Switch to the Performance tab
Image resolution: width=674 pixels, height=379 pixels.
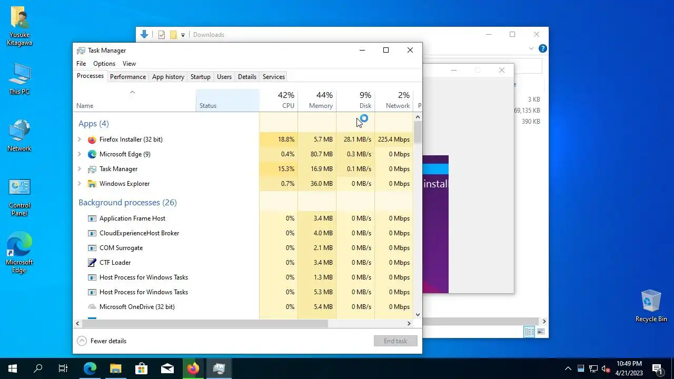tap(128, 77)
